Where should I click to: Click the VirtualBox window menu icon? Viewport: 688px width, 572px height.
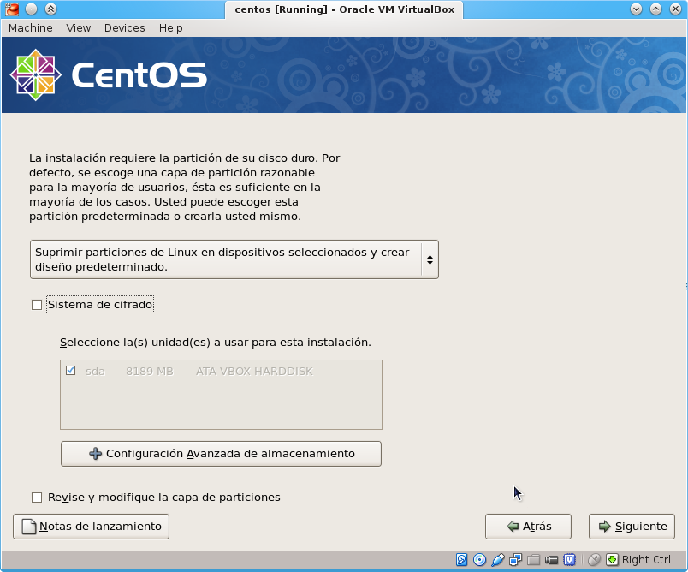click(x=12, y=9)
